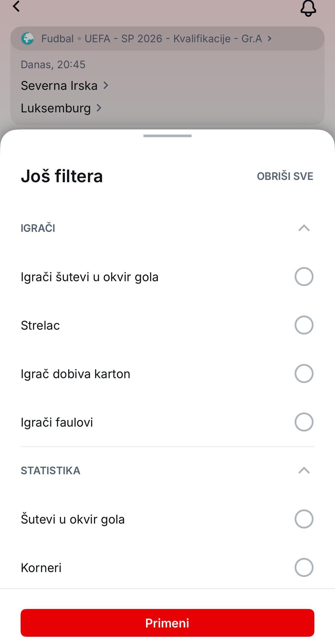The image size is (335, 637).
Task: Tap chevron next to Luksemburg
Action: [x=99, y=108]
